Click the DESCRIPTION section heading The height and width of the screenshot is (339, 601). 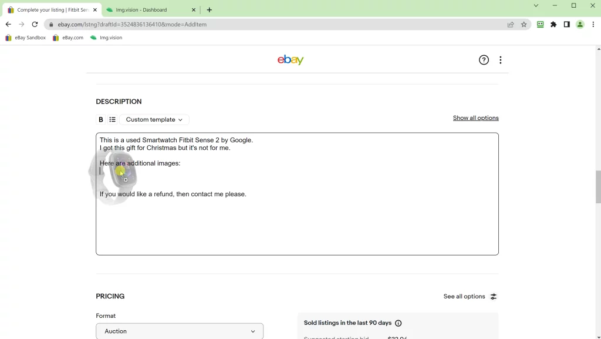[x=119, y=102]
